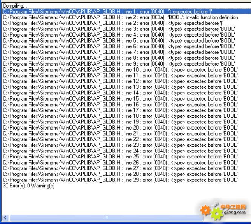The height and width of the screenshot is (224, 251).
Task: Select the line 5 error row
Action: tap(119, 41)
